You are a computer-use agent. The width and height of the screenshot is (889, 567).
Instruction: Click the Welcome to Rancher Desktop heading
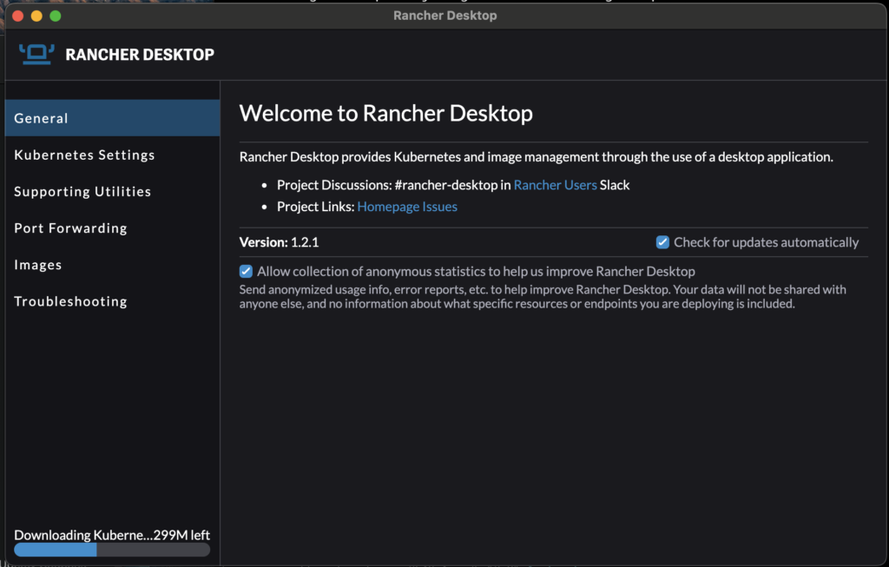point(386,113)
